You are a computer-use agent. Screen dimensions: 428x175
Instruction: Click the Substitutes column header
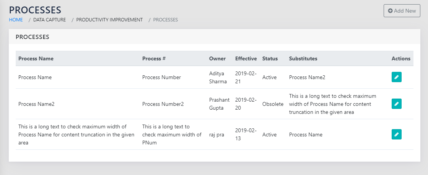coord(303,58)
